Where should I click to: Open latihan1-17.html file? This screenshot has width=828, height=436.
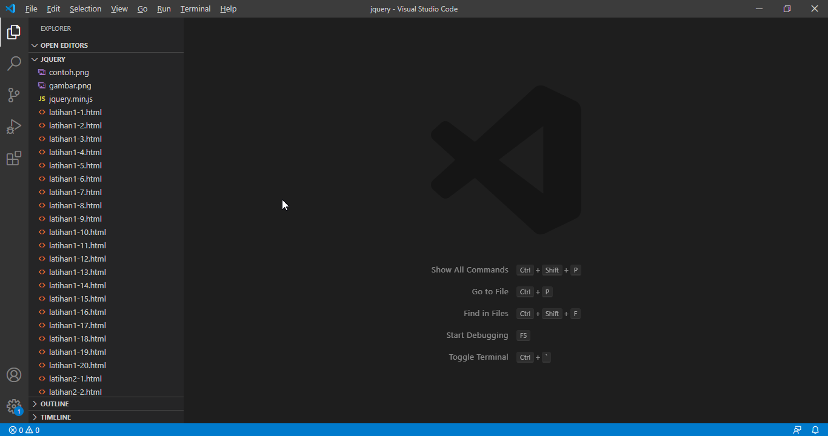pyautogui.click(x=106, y=325)
